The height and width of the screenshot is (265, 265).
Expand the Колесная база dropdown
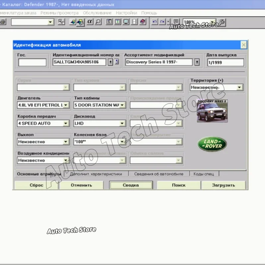pos(122,142)
